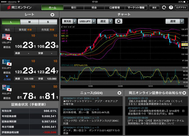Tap the 証拠金状況(手動更新) header
This screenshot has width=189, height=136.
point(29,104)
